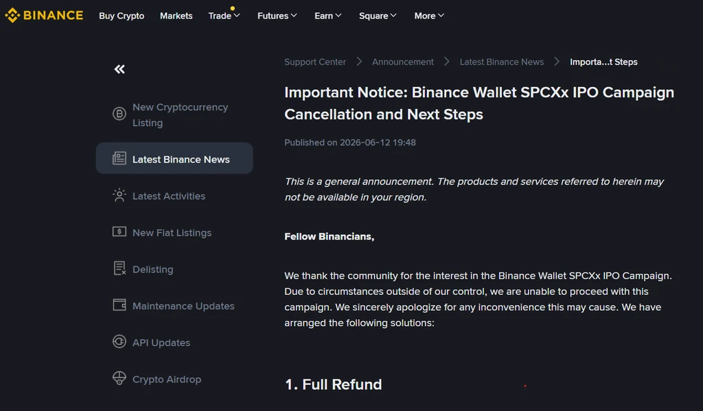Click the Delisting document icon

point(119,268)
